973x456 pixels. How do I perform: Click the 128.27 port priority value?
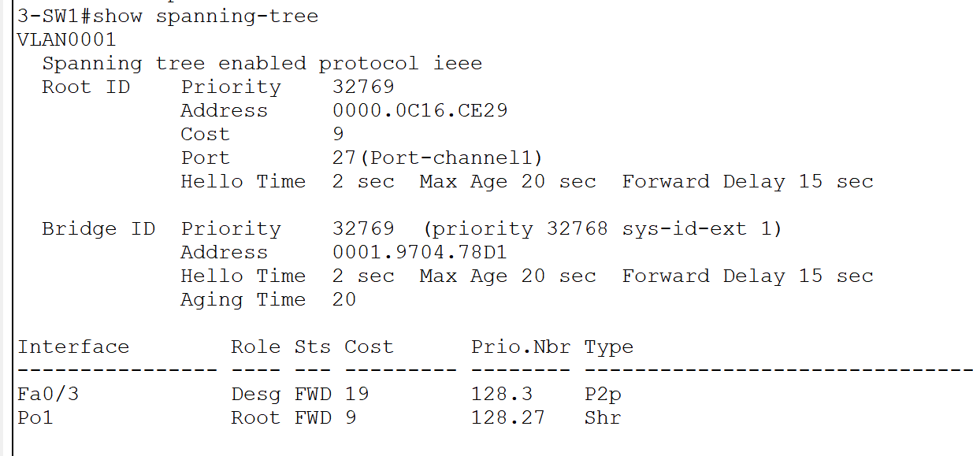click(x=508, y=417)
